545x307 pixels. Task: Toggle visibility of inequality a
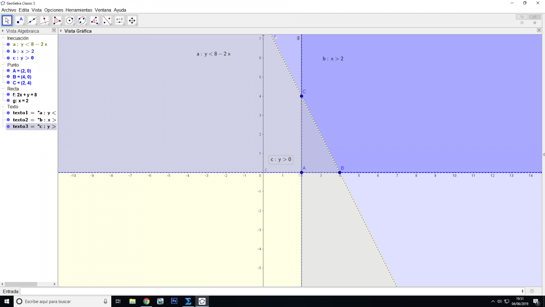(x=8, y=45)
